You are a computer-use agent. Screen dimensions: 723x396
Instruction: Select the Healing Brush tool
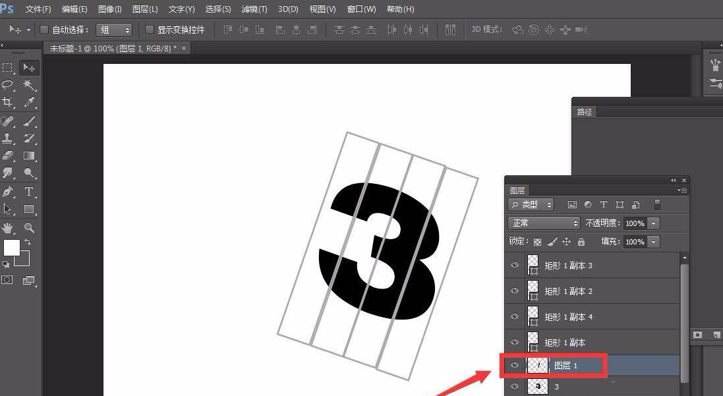pyautogui.click(x=8, y=121)
